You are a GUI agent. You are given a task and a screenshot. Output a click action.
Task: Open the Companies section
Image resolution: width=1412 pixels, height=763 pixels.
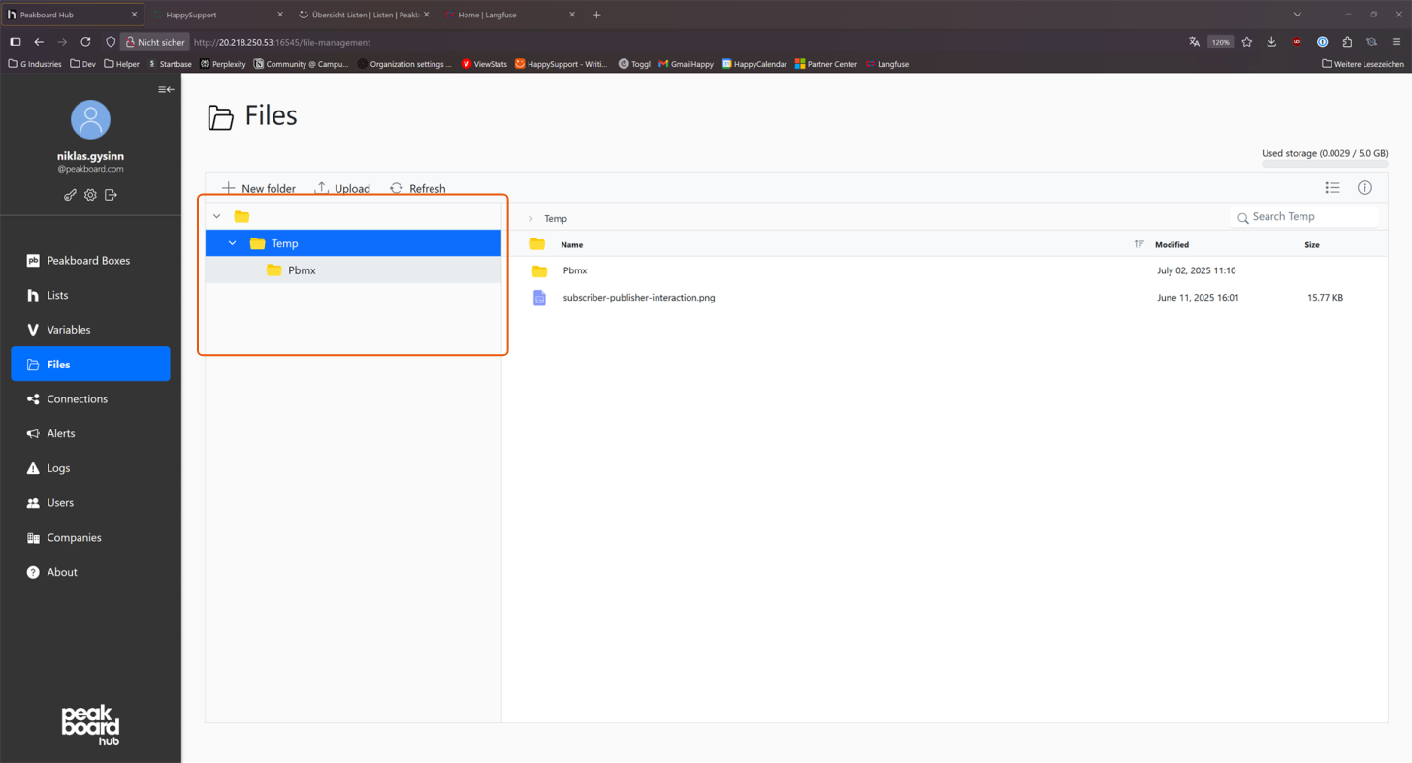click(73, 537)
